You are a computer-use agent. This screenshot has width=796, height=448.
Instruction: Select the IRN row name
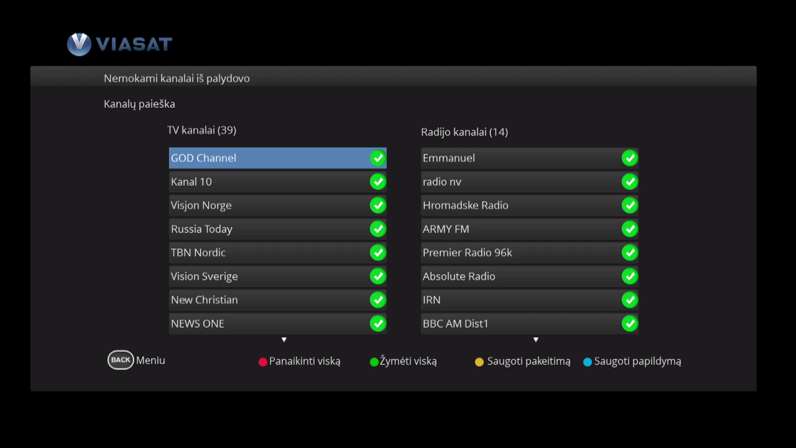[432, 300]
